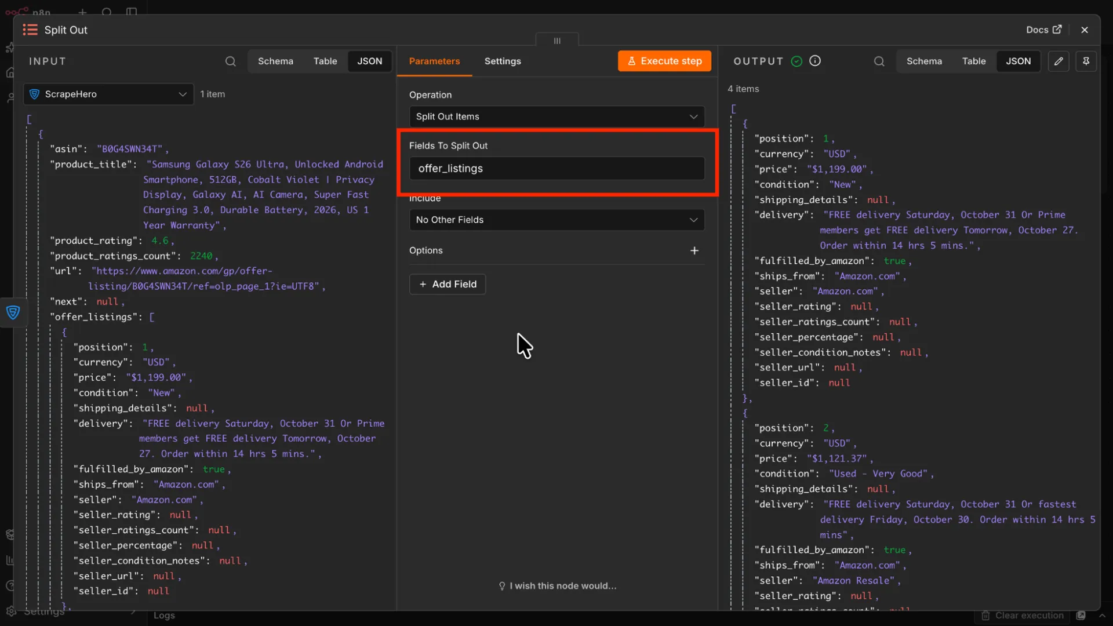The height and width of the screenshot is (626, 1113).
Task: Click the '4 items' output count
Action: pos(743,89)
